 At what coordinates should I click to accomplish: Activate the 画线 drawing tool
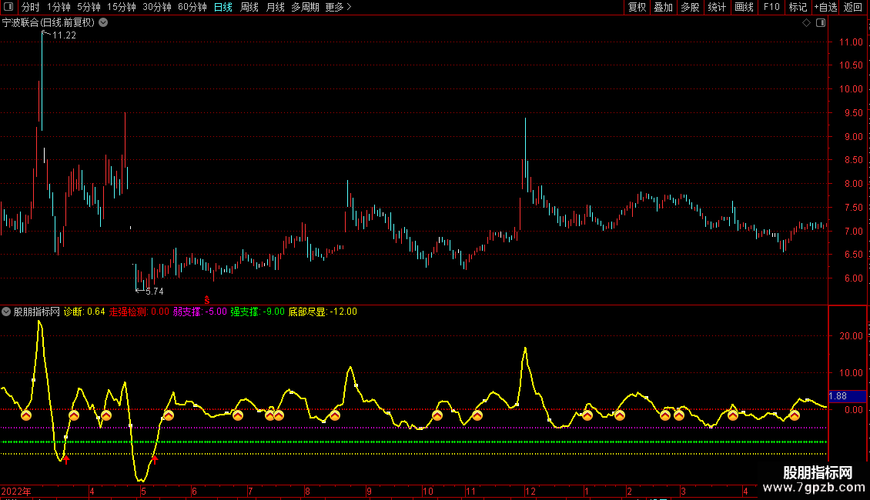744,7
